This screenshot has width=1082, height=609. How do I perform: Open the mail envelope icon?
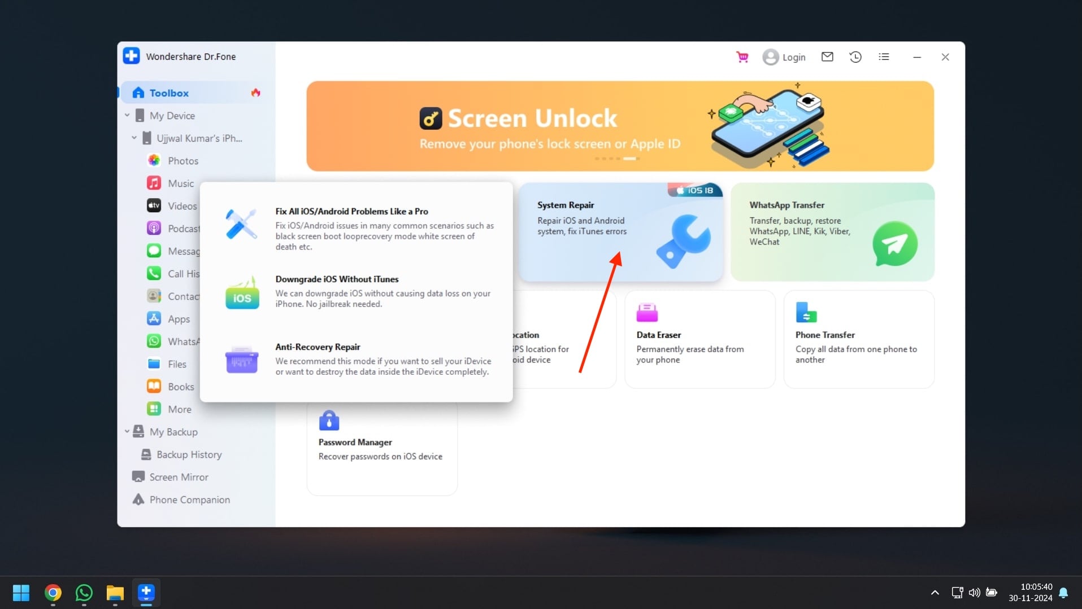pos(827,56)
